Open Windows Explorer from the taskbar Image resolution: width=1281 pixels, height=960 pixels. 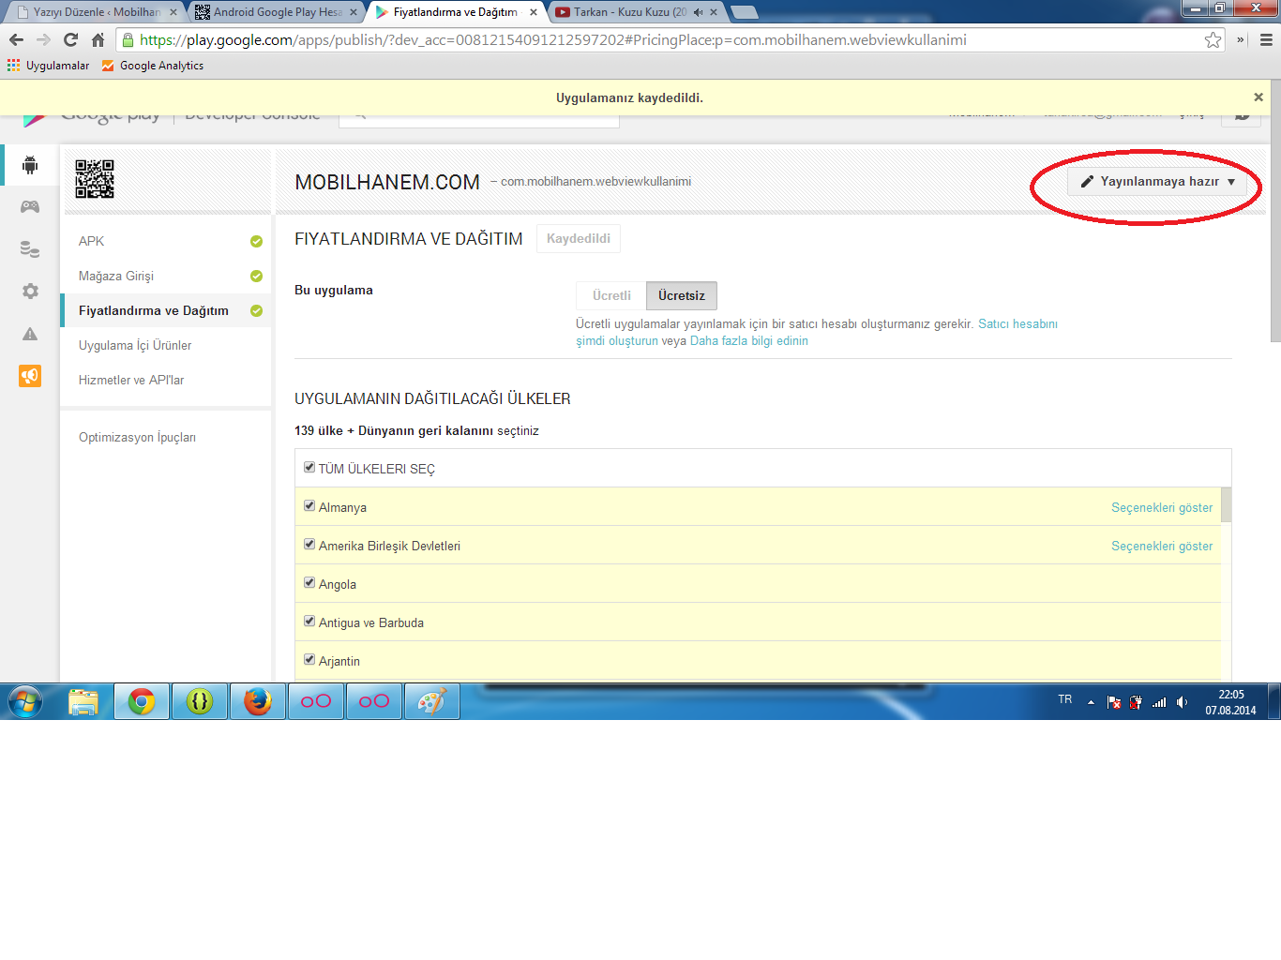tap(83, 701)
